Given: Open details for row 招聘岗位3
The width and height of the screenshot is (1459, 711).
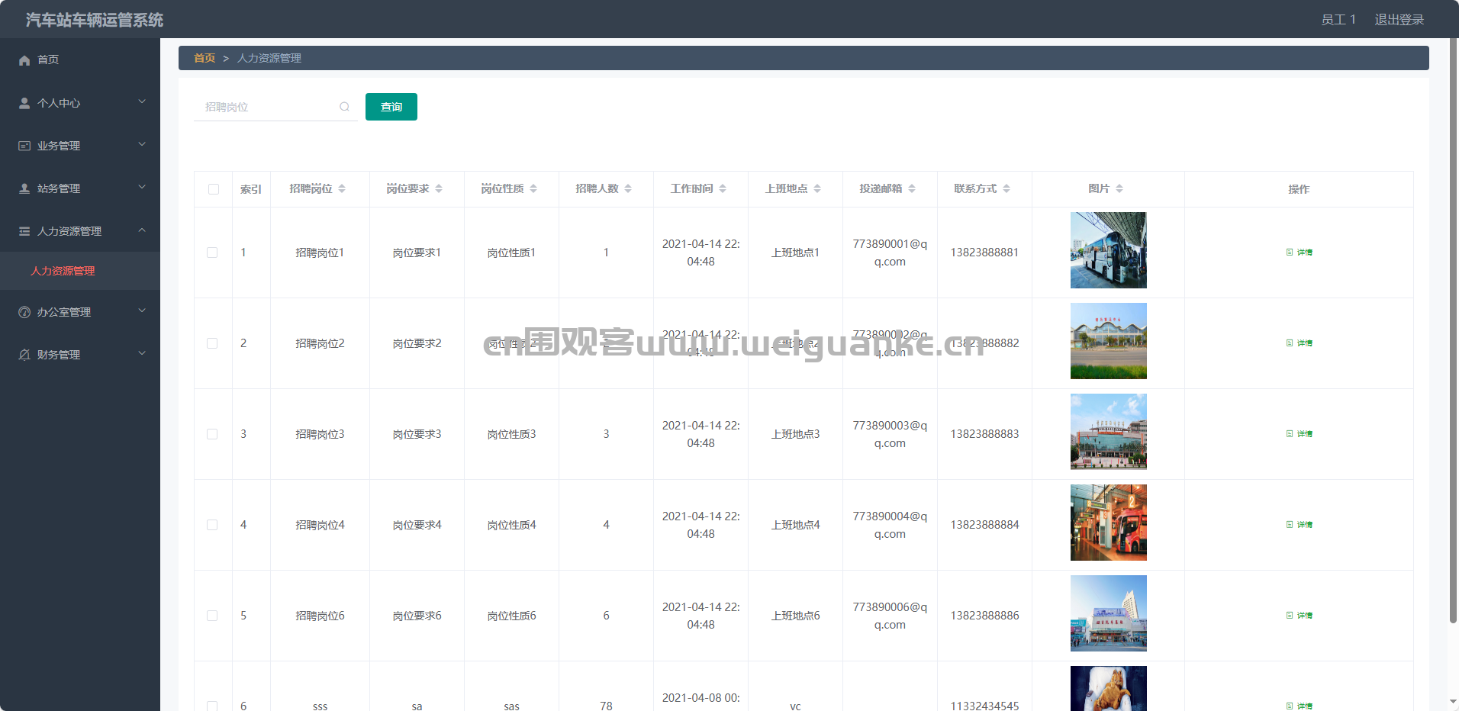Looking at the screenshot, I should point(1300,434).
